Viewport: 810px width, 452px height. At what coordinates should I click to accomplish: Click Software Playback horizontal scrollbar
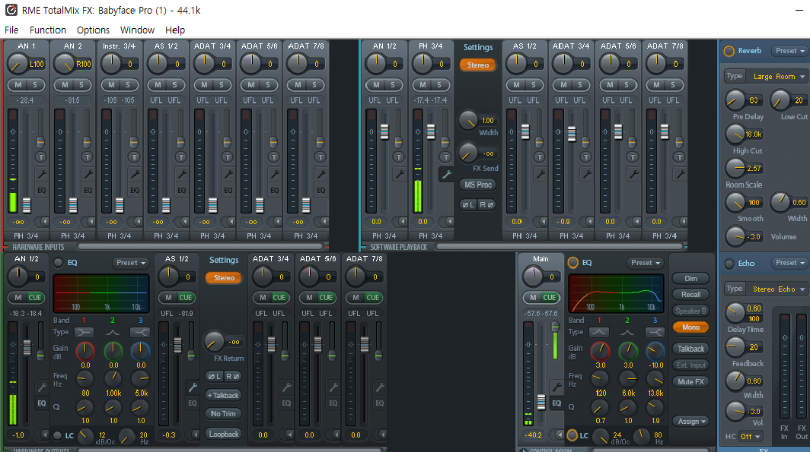click(560, 247)
